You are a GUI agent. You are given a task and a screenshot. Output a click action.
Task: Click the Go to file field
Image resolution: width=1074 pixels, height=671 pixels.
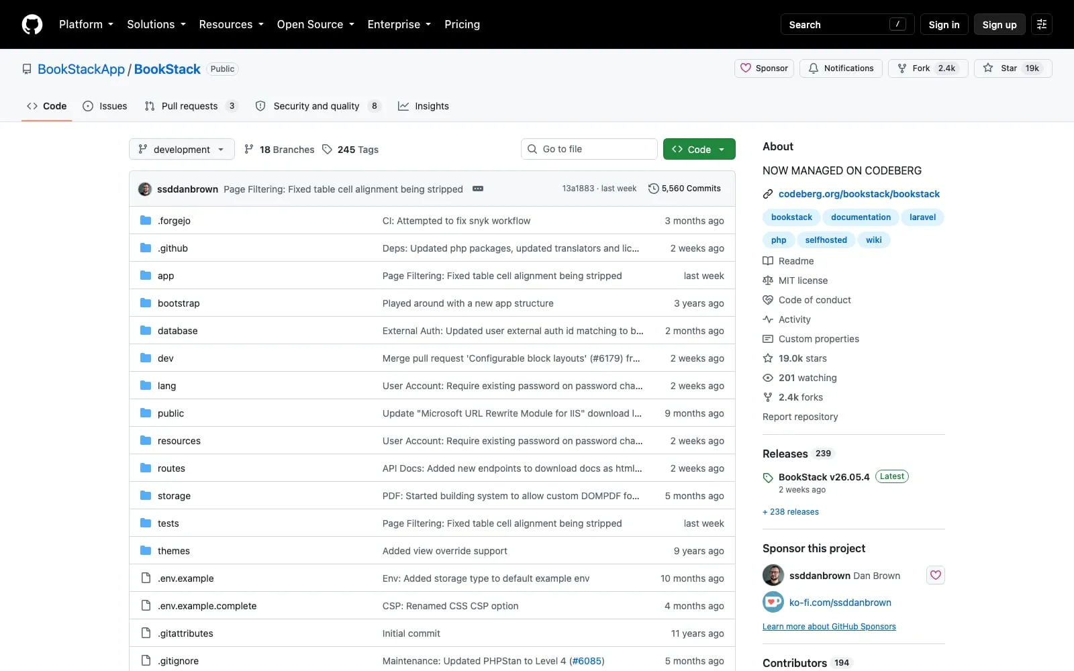pos(589,149)
